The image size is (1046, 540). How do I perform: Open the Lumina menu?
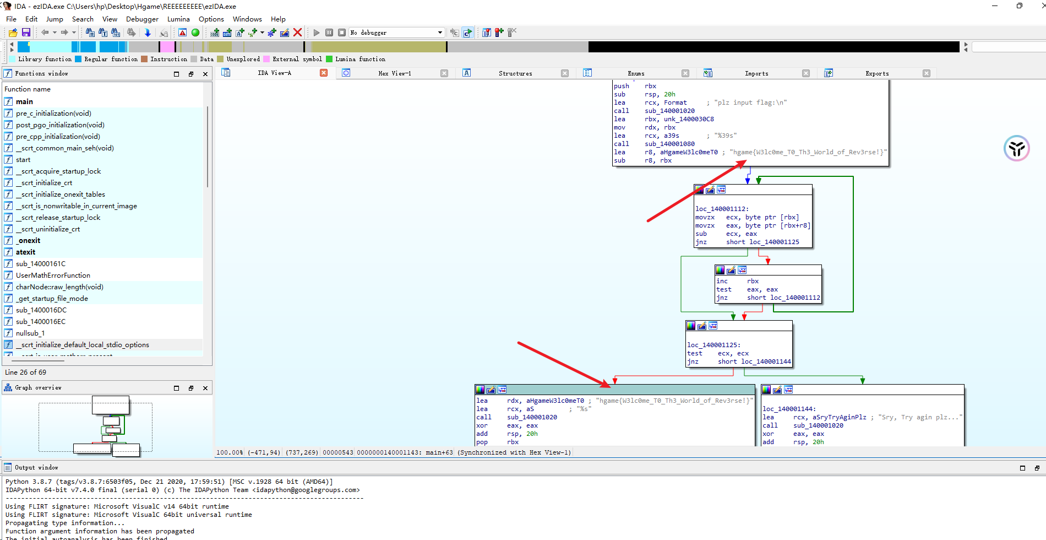[178, 19]
